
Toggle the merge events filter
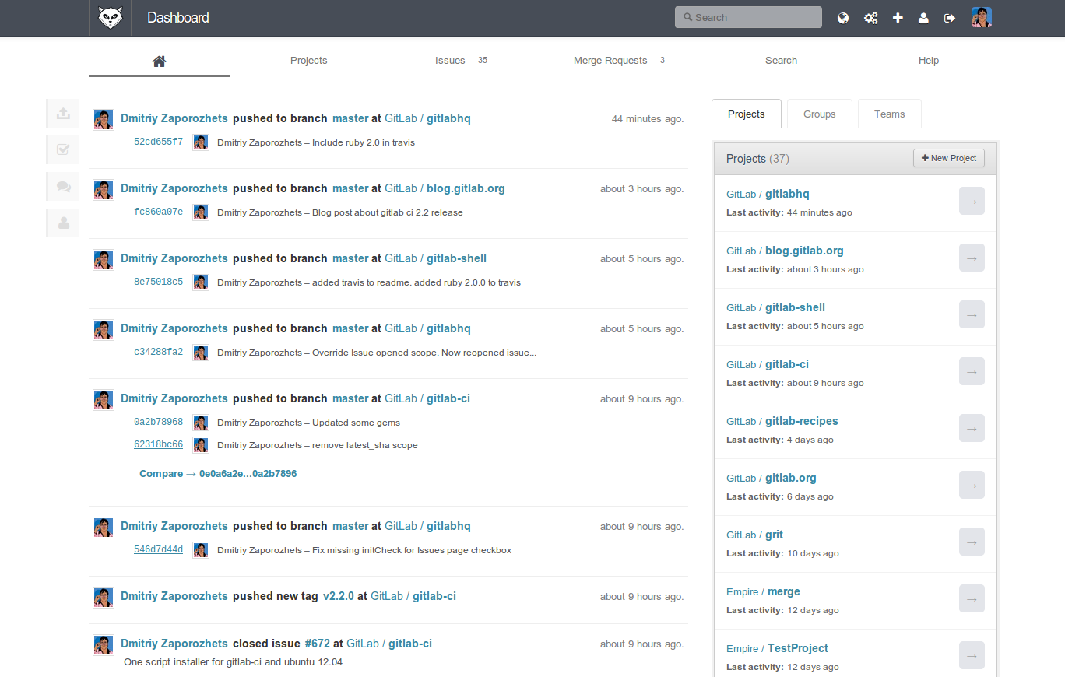(x=62, y=149)
